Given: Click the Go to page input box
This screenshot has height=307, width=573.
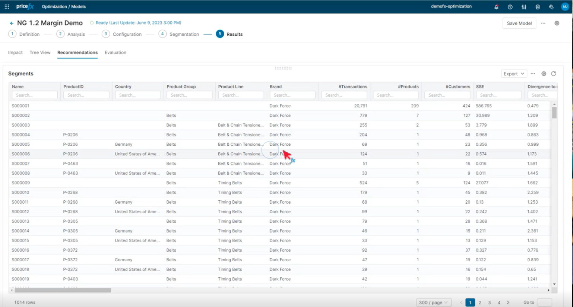Looking at the screenshot, I should [x=544, y=303].
